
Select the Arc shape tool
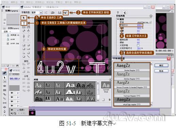pyautogui.click(x=28, y=53)
